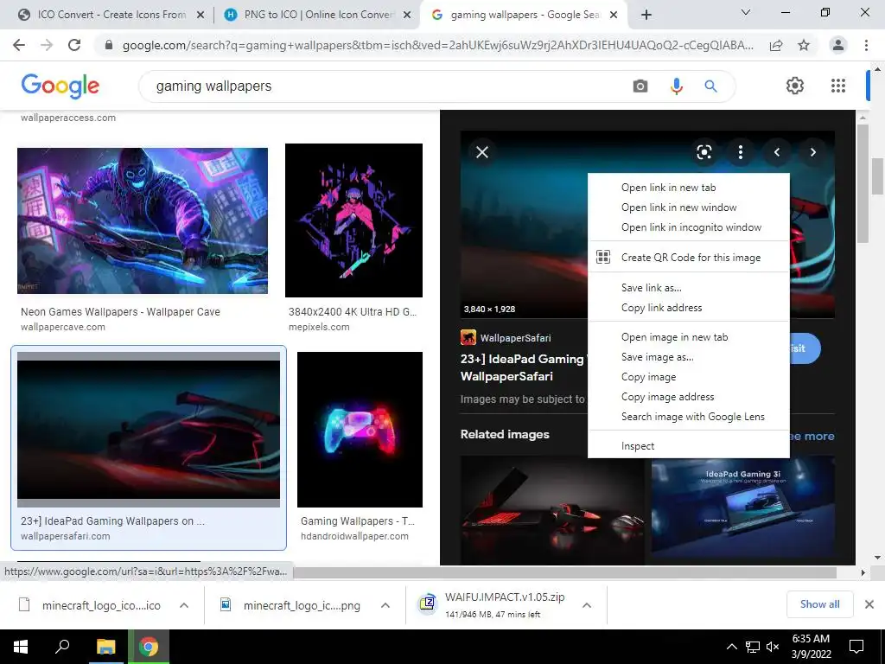Go to previous image in preview

click(777, 152)
